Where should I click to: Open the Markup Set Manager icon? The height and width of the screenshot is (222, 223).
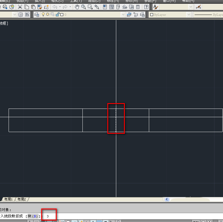click(x=131, y=7)
